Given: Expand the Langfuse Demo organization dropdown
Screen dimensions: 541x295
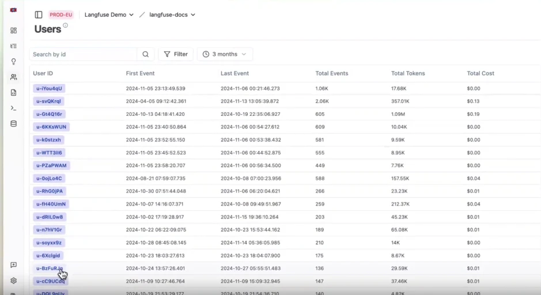Looking at the screenshot, I should [x=109, y=15].
